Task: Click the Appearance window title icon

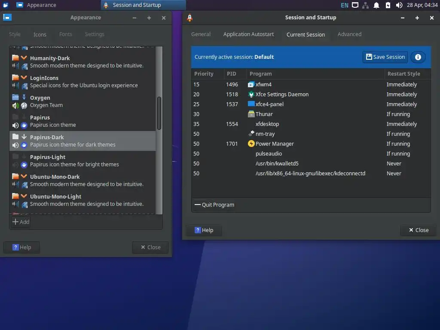Action: pyautogui.click(x=7, y=17)
